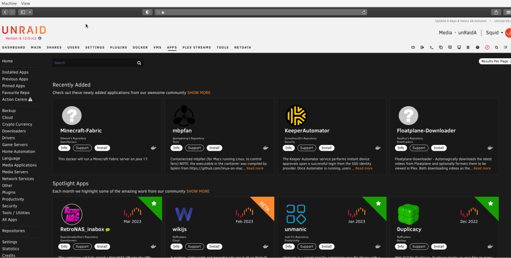Click Support for KeeperAutomator

click(x=307, y=148)
